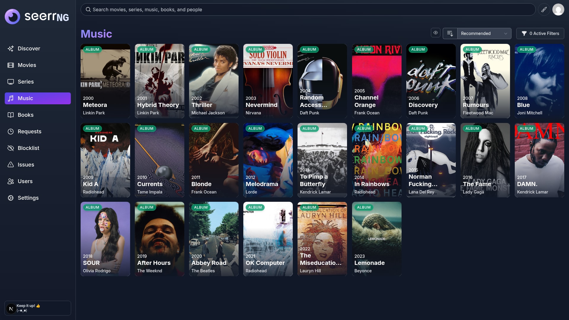
Task: Go to Movies section
Action: click(x=38, y=65)
